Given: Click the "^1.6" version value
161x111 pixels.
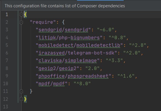Looking at the screenshot, I should [x=126, y=76].
